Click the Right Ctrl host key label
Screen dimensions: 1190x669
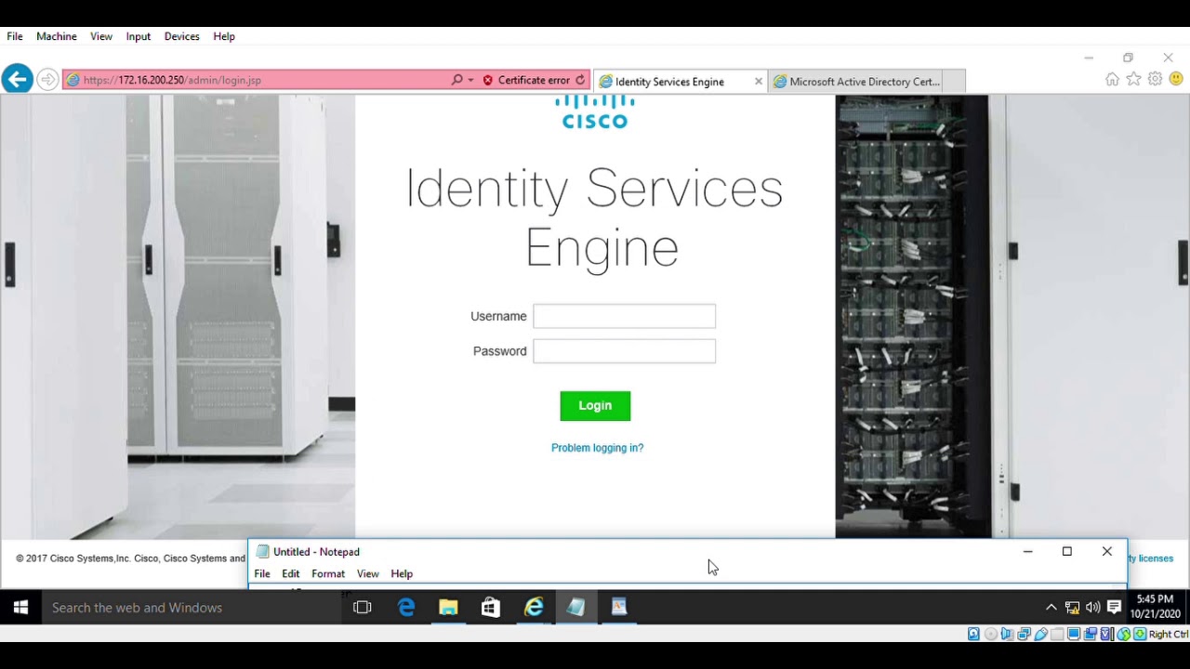pos(1169,634)
